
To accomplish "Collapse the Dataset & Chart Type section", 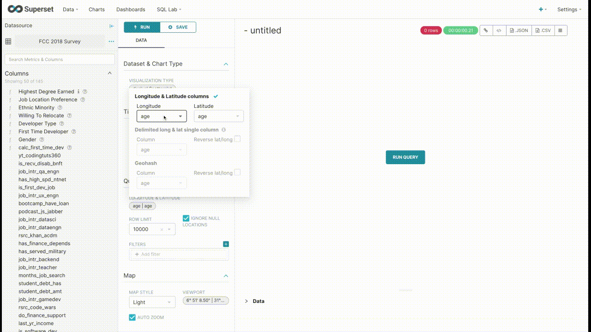I will [x=226, y=64].
